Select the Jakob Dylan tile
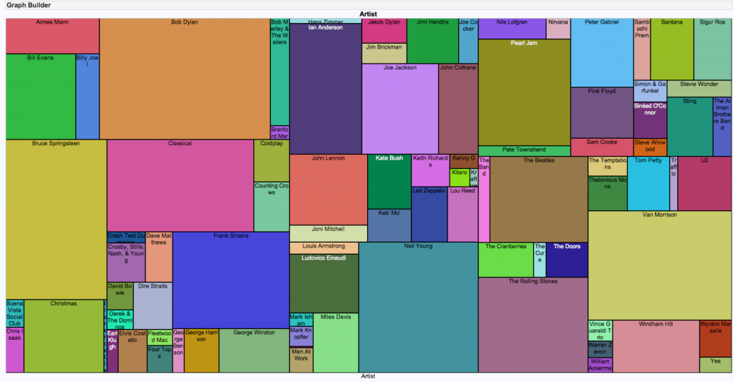Viewport: 733px width, 382px height. click(384, 31)
